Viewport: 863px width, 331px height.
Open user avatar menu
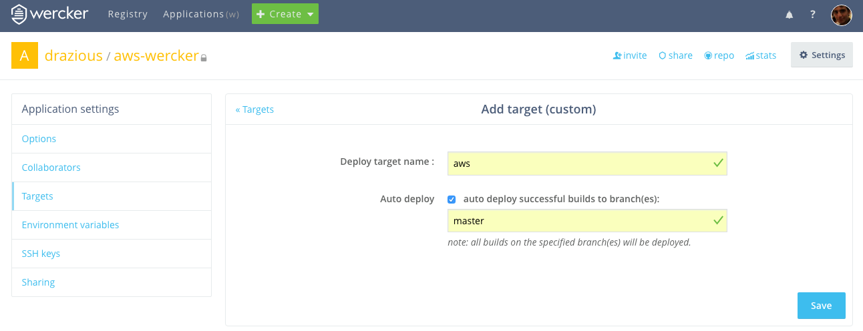(x=842, y=15)
